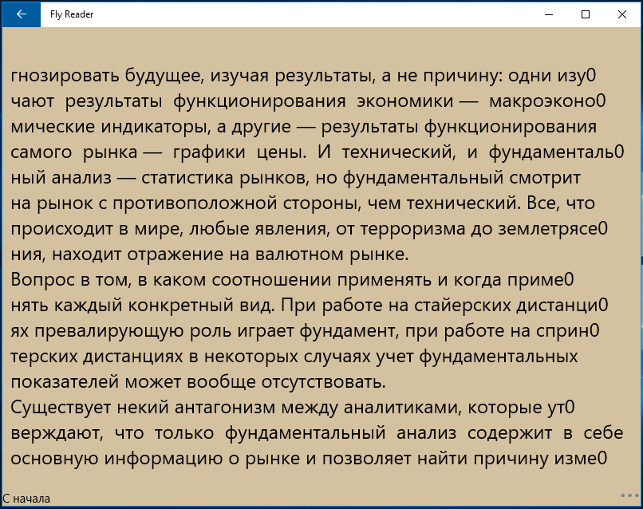
Task: Click the word 'отсутствовать.' in the text
Action: [324, 382]
